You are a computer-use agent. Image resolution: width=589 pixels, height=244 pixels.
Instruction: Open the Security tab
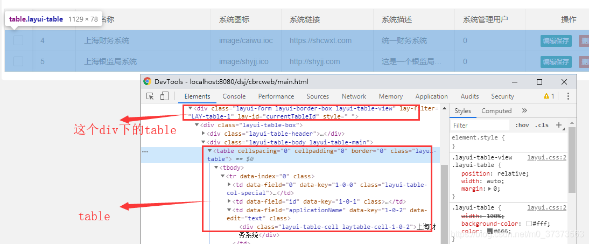[502, 96]
